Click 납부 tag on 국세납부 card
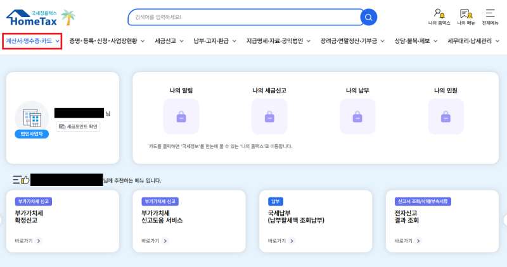The width and height of the screenshot is (507, 267). pos(276,201)
